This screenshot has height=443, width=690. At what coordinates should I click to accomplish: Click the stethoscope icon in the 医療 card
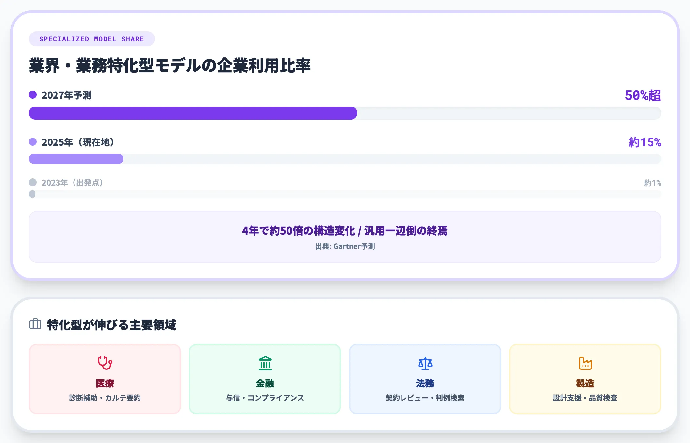point(105,363)
